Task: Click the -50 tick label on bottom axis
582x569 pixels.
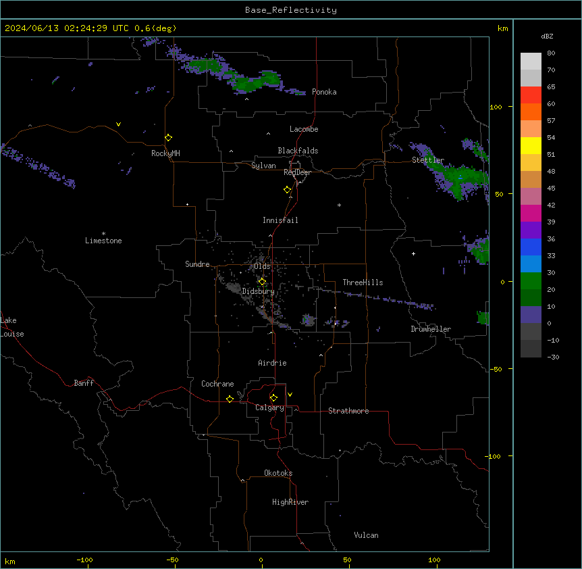Action: (172, 560)
